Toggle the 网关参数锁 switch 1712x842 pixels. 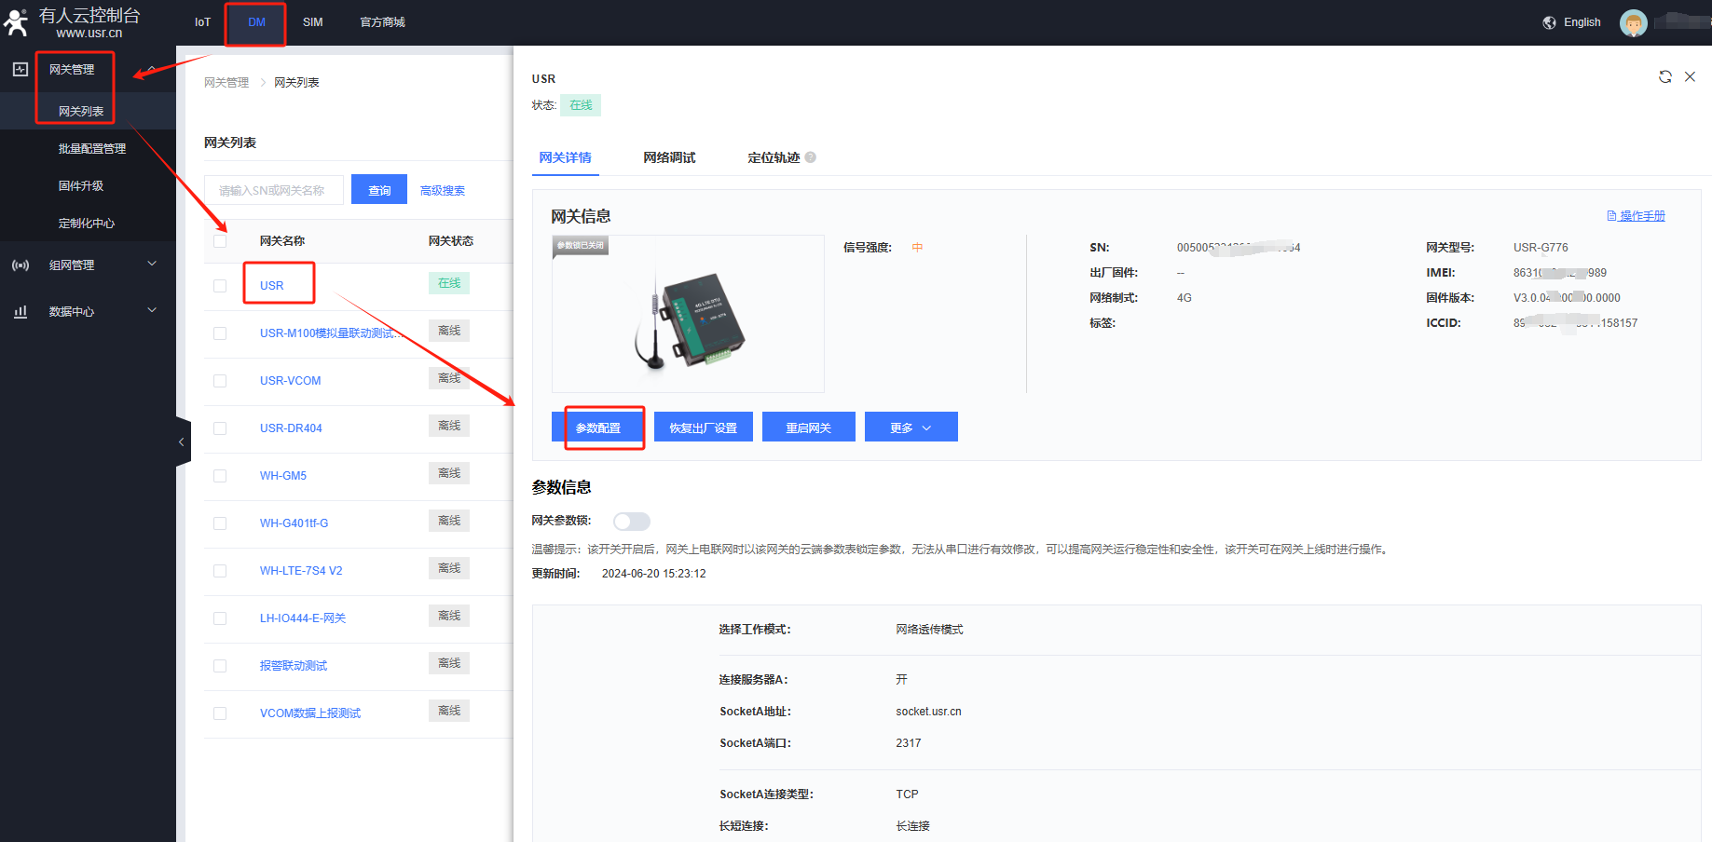pos(631,522)
